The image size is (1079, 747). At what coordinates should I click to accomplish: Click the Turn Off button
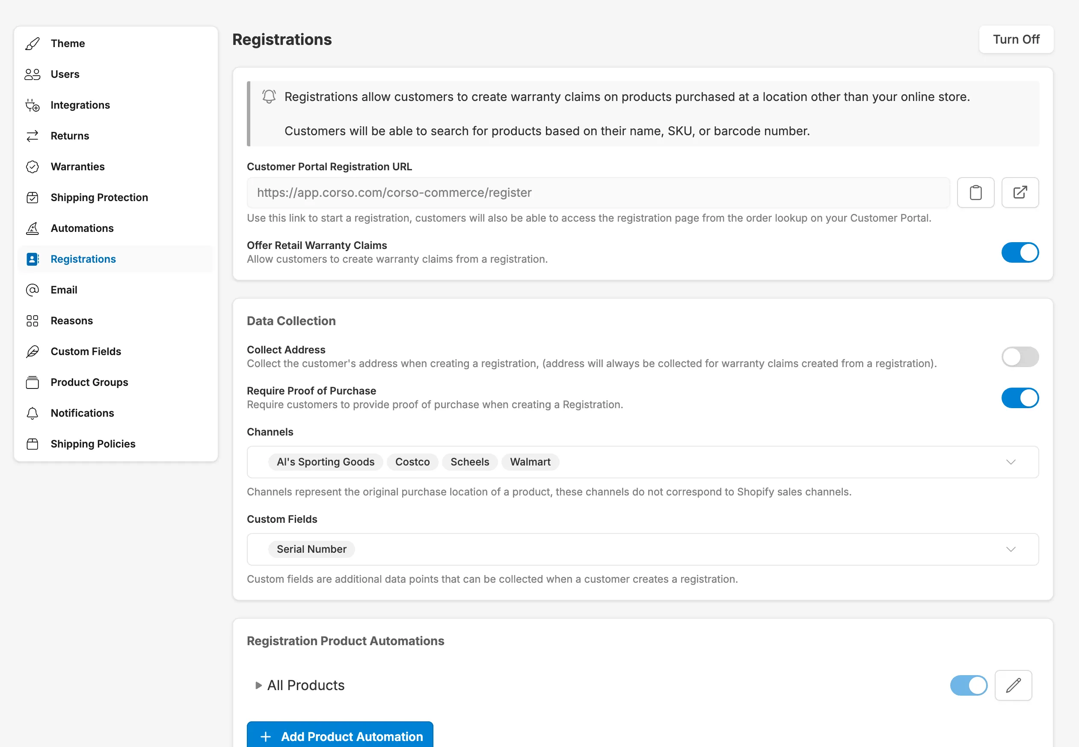[1016, 39]
